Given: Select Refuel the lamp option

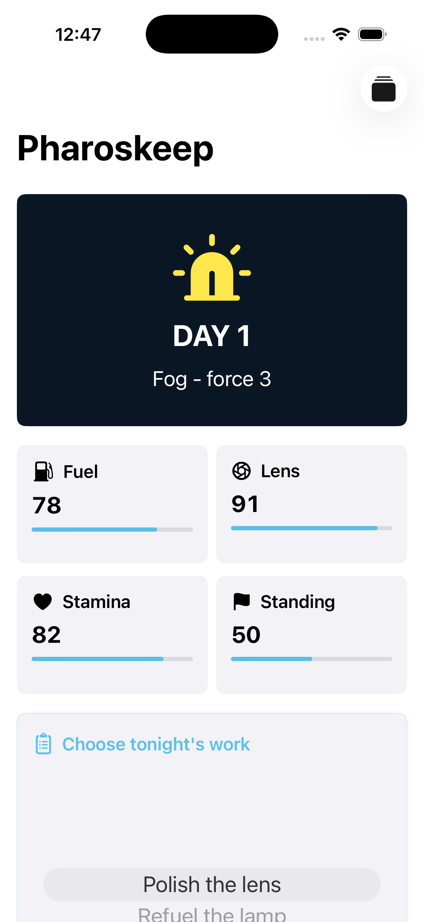Looking at the screenshot, I should pos(212,914).
